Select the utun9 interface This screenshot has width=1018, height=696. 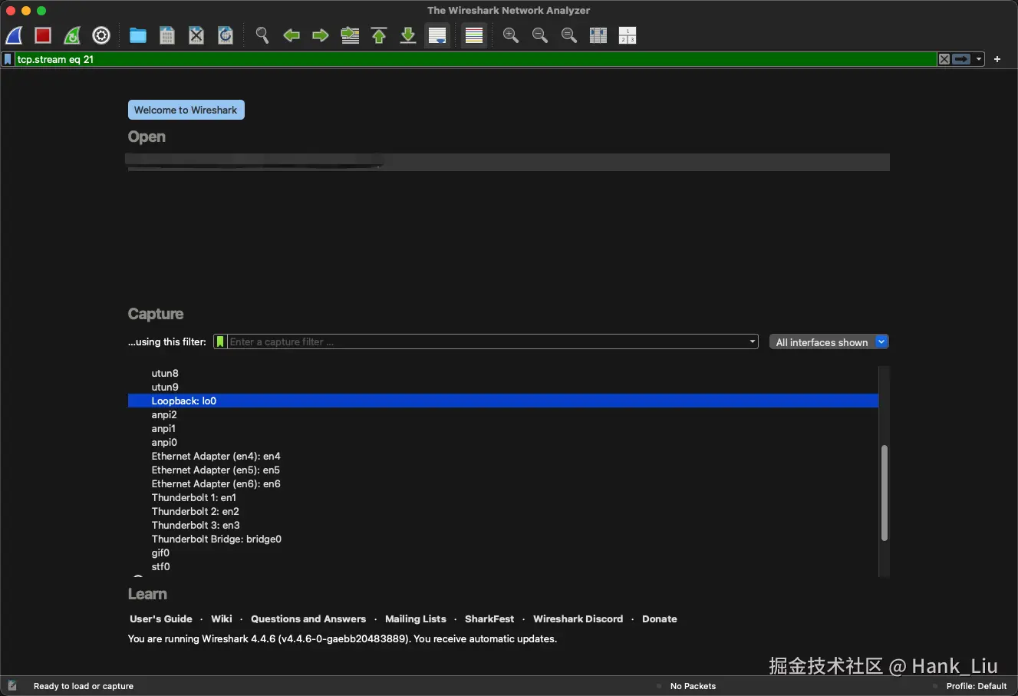pyautogui.click(x=503, y=388)
